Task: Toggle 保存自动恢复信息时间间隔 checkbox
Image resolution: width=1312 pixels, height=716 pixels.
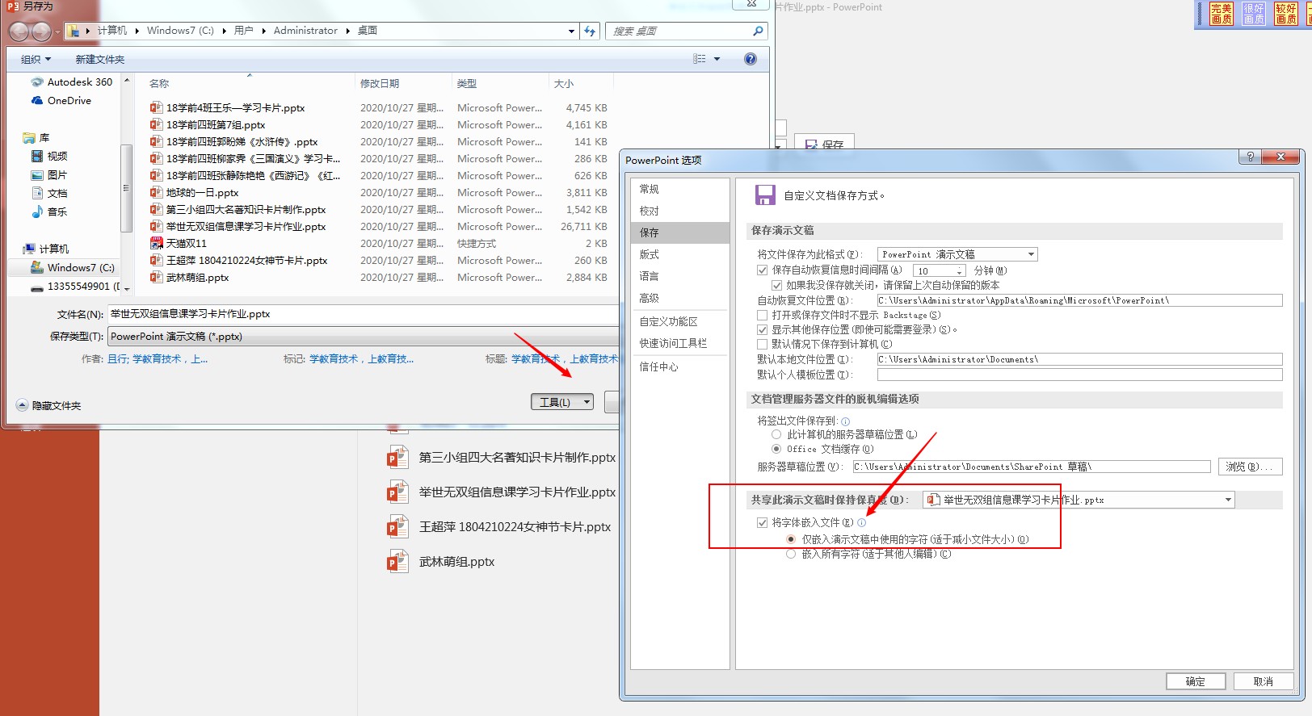Action: tap(762, 270)
